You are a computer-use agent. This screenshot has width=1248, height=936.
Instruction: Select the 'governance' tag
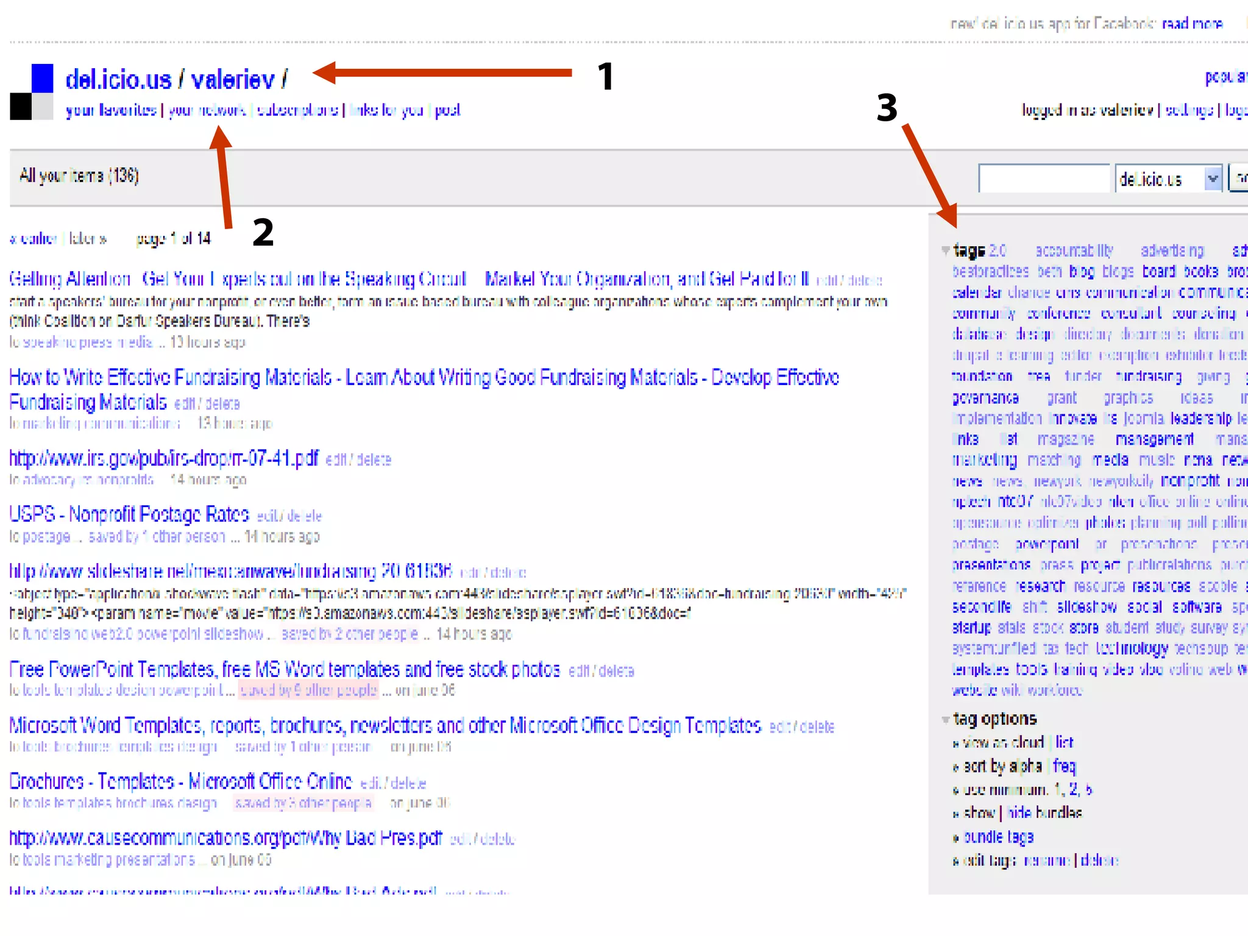pos(985,398)
